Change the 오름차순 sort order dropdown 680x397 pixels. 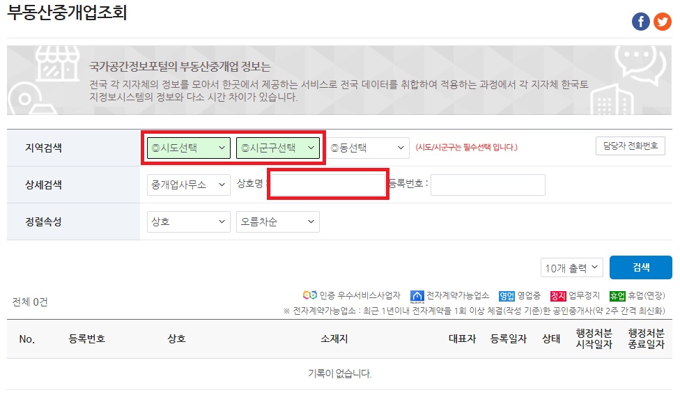click(x=278, y=221)
